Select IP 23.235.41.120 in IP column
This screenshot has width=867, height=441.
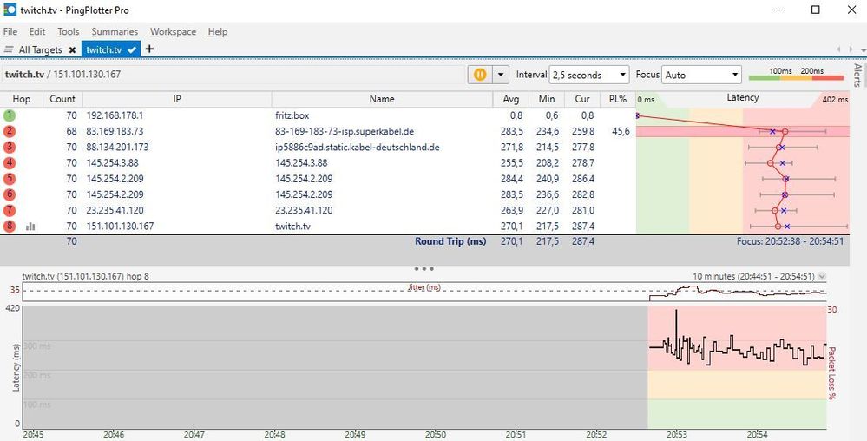click(x=115, y=210)
